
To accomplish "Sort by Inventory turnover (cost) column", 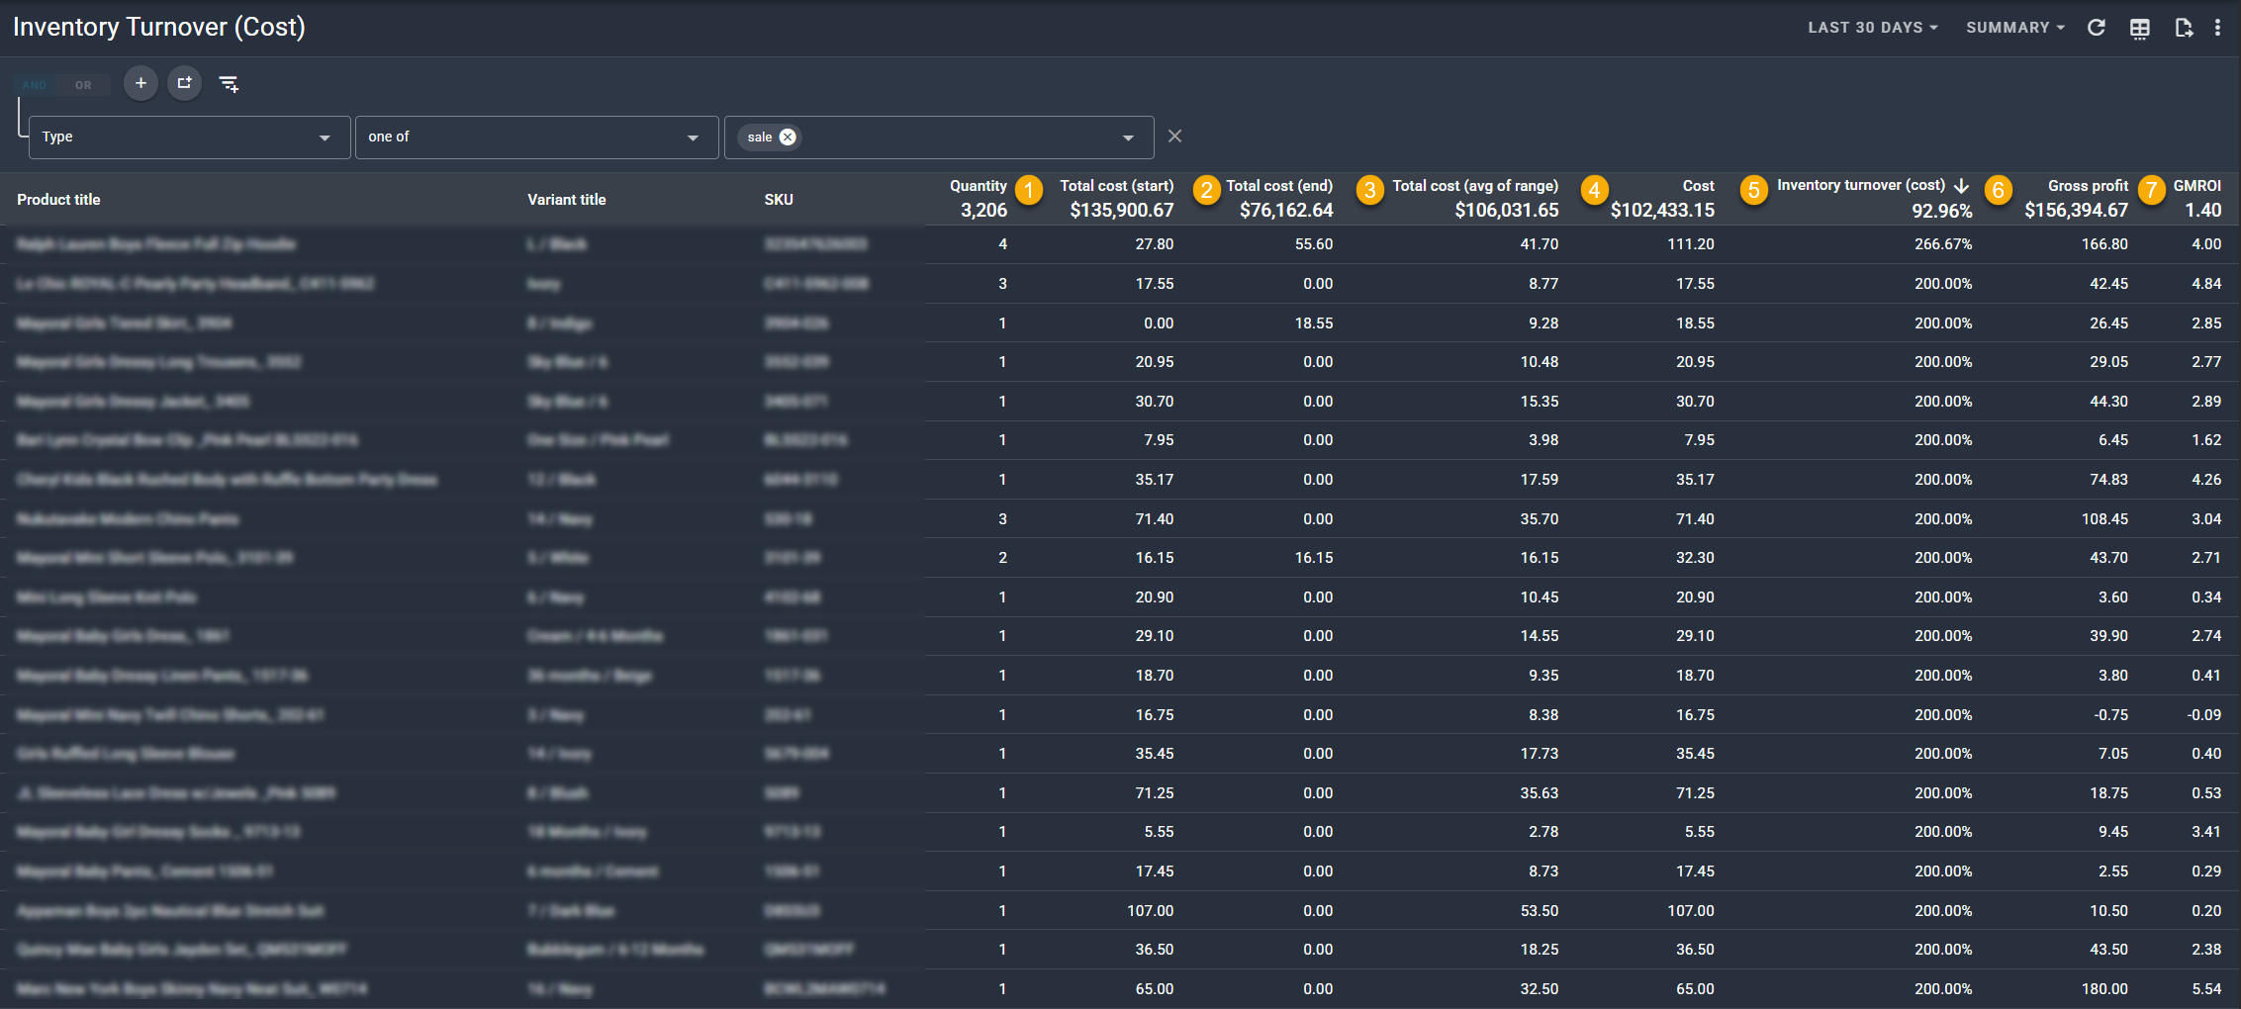I will point(1860,186).
